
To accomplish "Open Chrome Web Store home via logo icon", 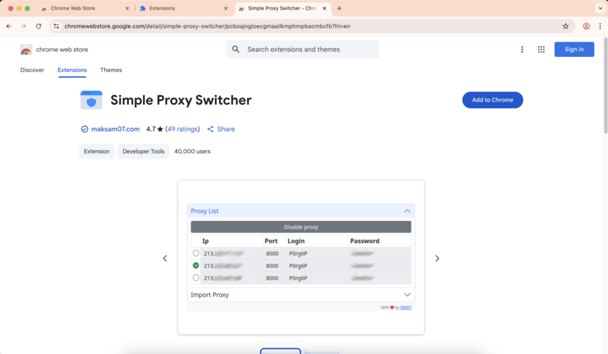I will (x=26, y=50).
